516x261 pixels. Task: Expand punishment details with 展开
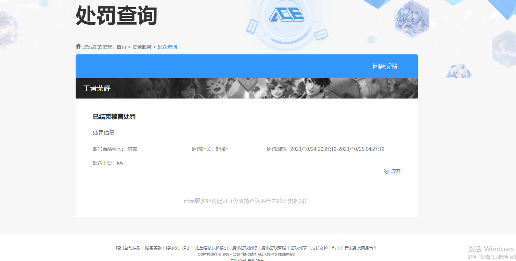(x=396, y=171)
